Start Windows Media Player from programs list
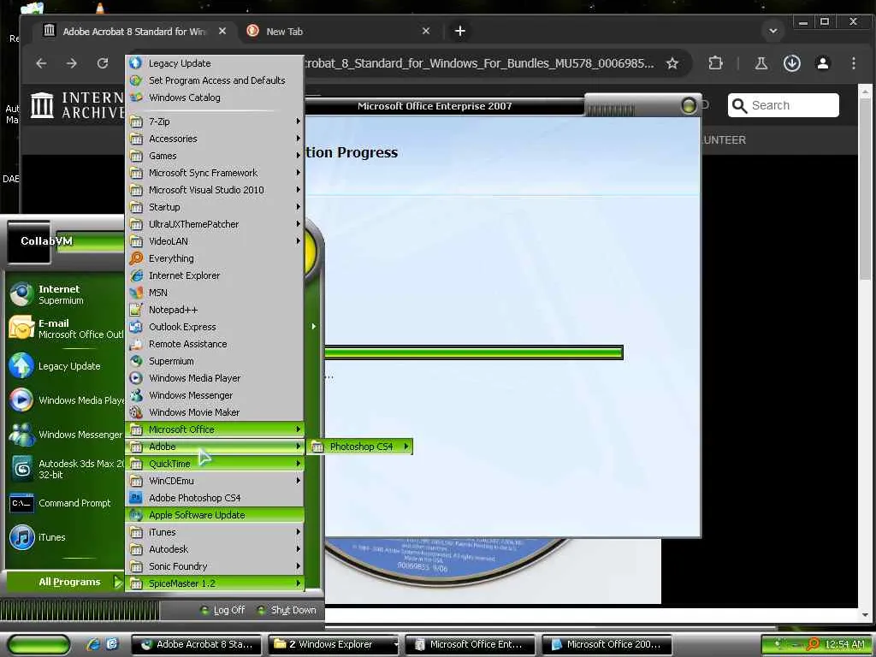Screen dimensions: 876x657 (x=215, y=378)
